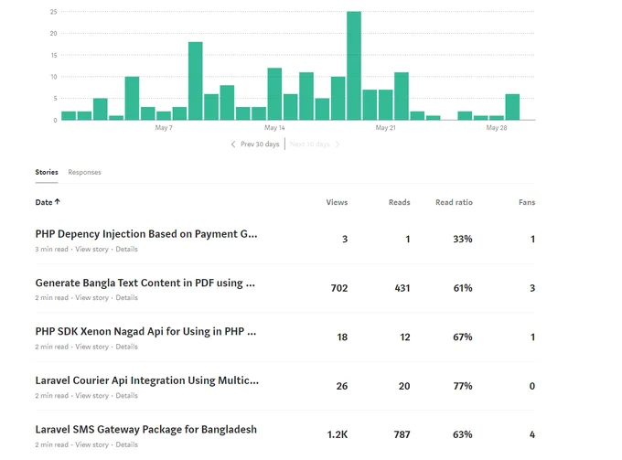
Task: Sort the table by Reads column
Action: [399, 202]
